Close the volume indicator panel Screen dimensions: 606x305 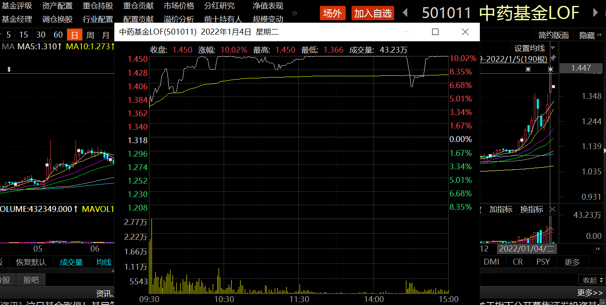pyautogui.click(x=552, y=209)
